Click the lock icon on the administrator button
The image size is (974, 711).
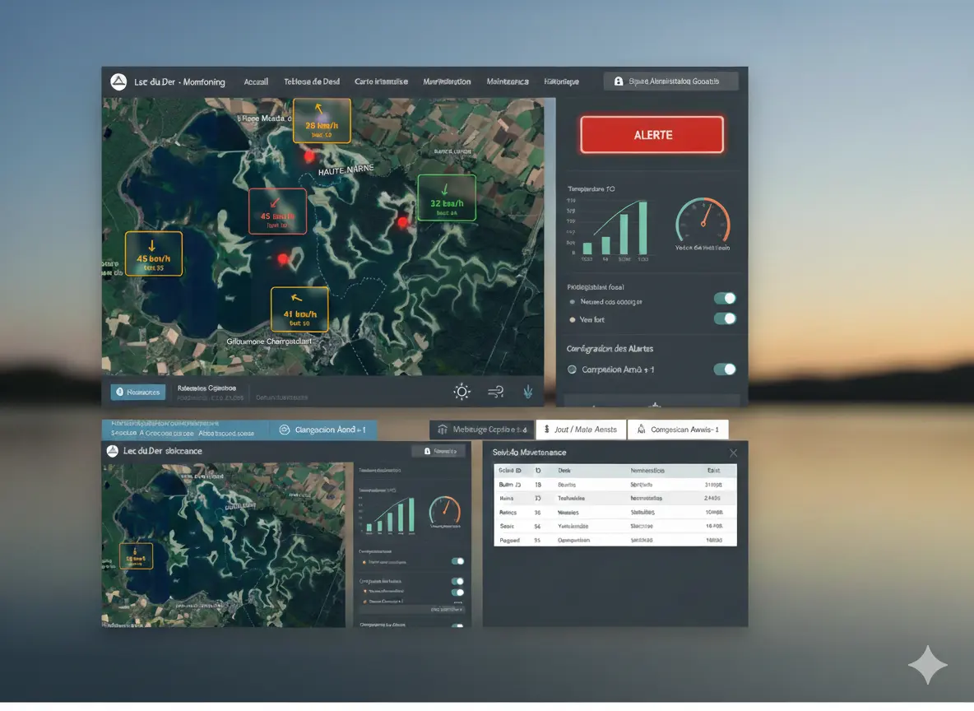pyautogui.click(x=619, y=81)
